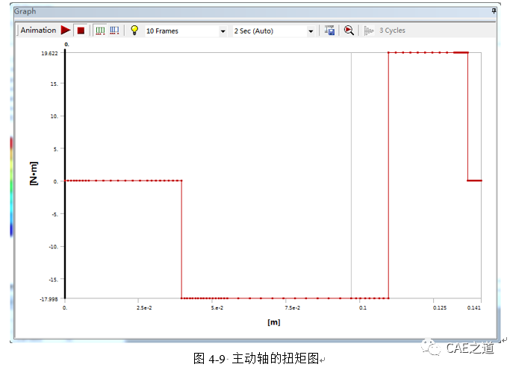Select distributed frames mode icon
Image resolution: width=510 pixels, height=370 pixels.
click(100, 31)
